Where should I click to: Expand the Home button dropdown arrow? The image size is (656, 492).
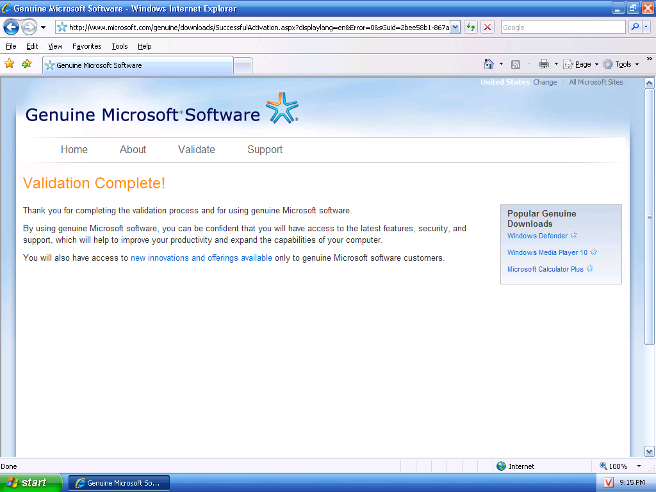click(501, 64)
